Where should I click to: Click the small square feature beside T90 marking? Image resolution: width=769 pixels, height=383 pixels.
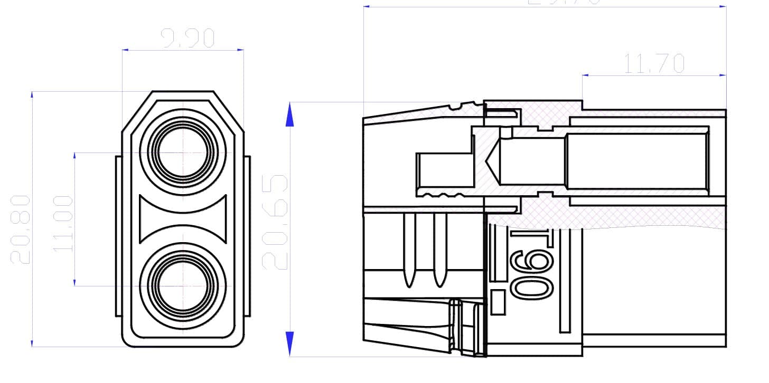pyautogui.click(x=498, y=302)
